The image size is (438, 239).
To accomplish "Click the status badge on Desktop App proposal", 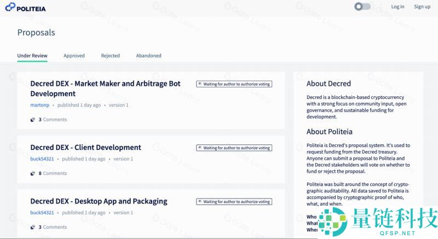I will [x=234, y=202].
